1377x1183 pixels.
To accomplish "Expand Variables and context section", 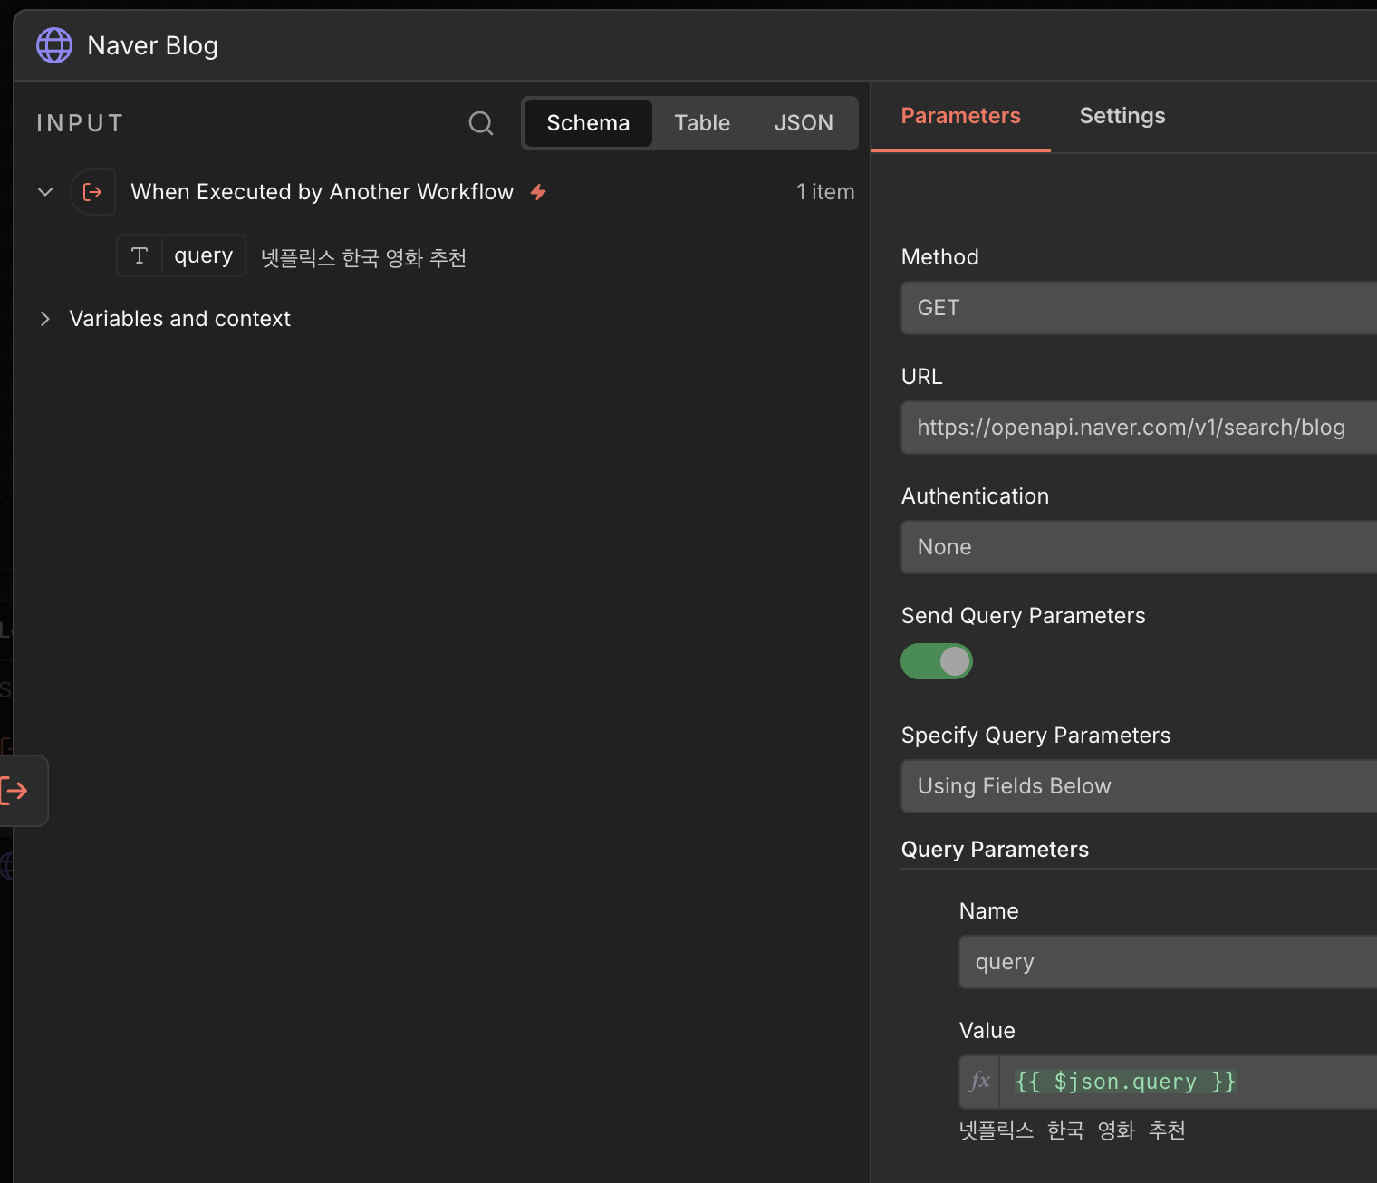I will tap(45, 319).
